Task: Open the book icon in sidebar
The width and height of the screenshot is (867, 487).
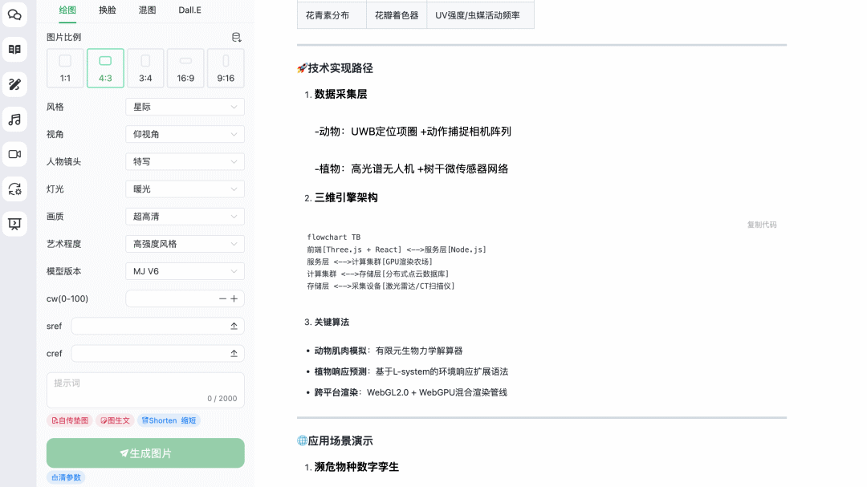Action: (x=14, y=50)
